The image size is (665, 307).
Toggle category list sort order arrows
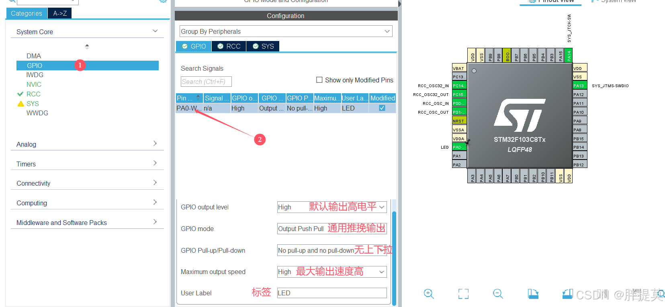pyautogui.click(x=87, y=47)
